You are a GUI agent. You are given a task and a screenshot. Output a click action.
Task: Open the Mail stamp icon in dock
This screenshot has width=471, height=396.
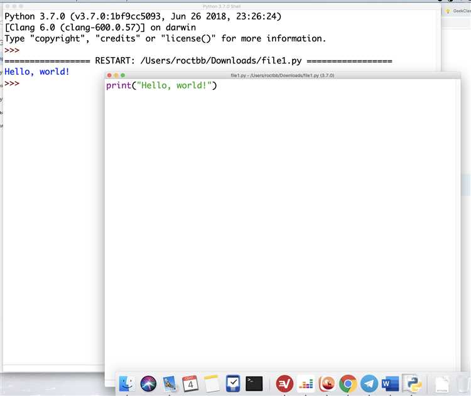[170, 383]
